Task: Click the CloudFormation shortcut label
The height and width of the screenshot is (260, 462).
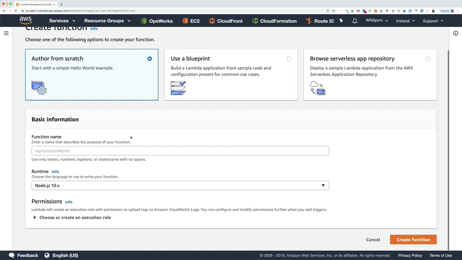Action: tap(278, 21)
